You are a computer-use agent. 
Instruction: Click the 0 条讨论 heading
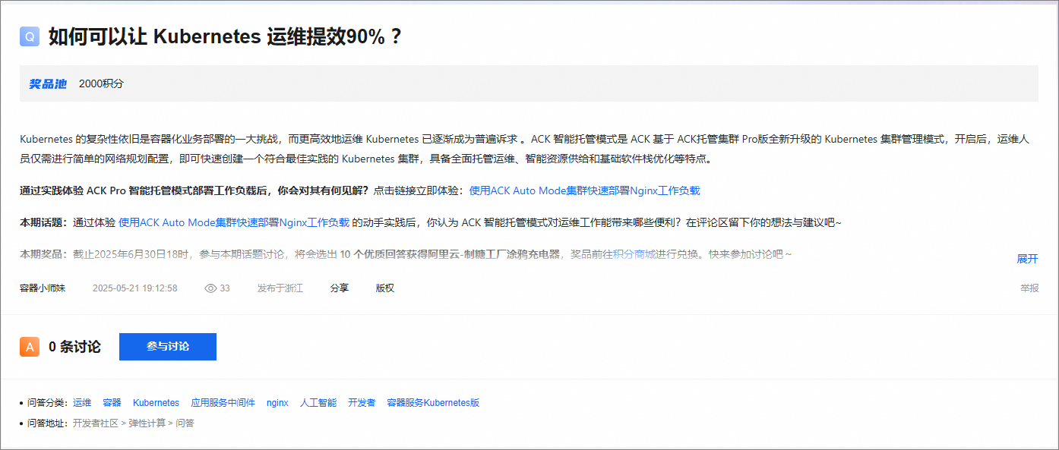[x=74, y=347]
